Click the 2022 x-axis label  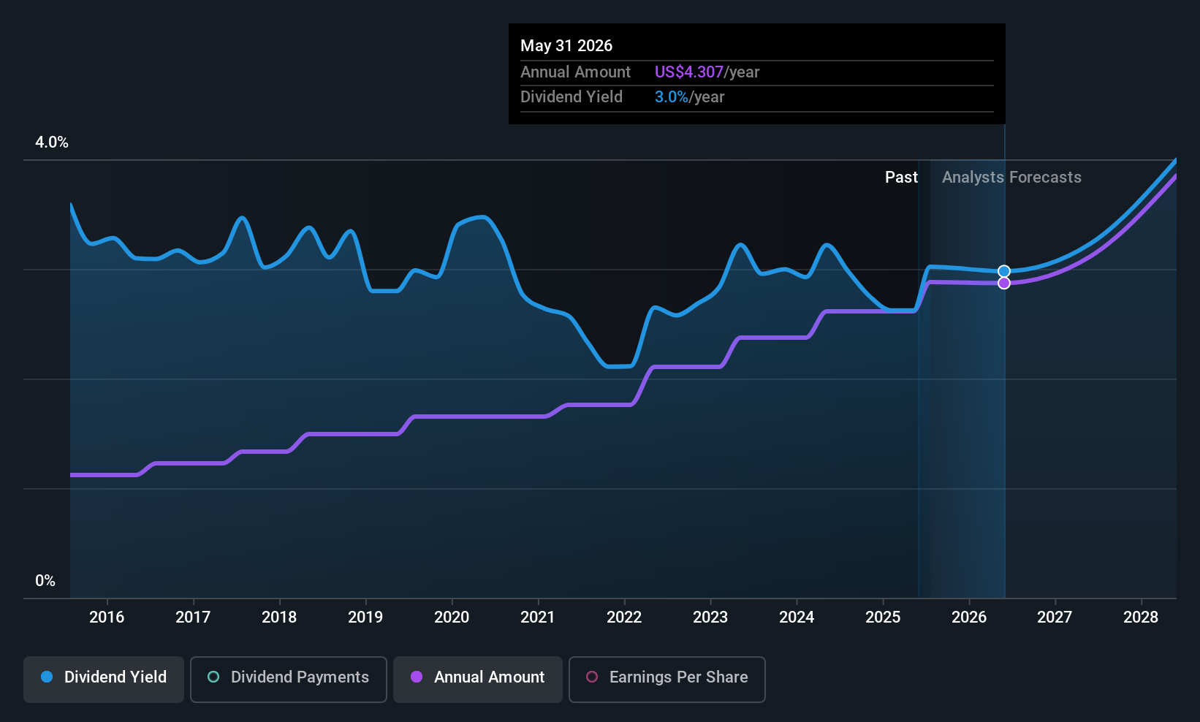coord(624,617)
